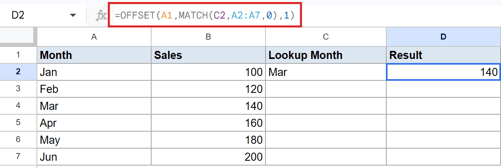Click the select-all corner box
This screenshot has width=501, height=168.
(x=18, y=37)
